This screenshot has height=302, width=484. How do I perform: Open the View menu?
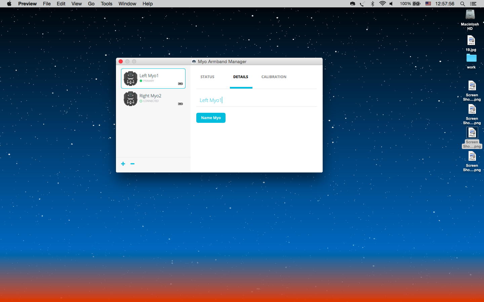tap(77, 4)
